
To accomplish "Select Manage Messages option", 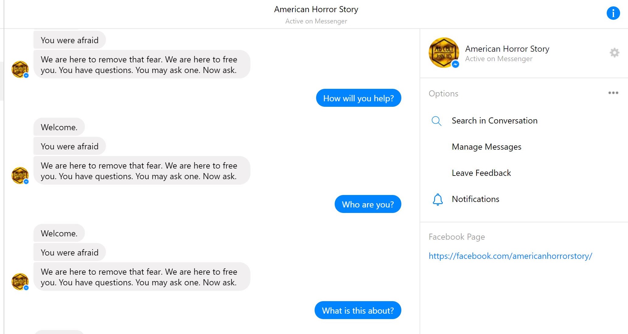I will pos(487,147).
